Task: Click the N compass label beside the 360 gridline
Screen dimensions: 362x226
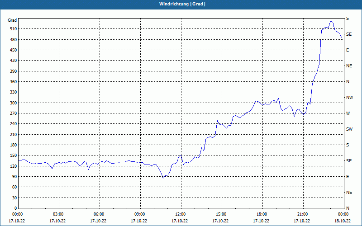Action: coord(348,82)
